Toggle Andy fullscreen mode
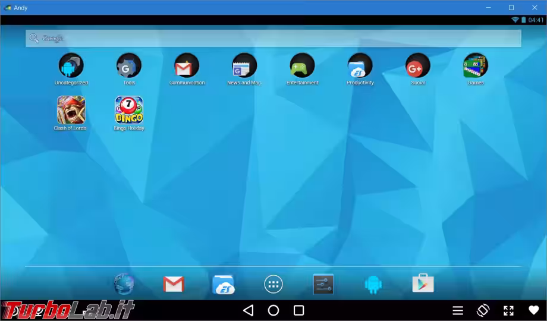This screenshot has height=321, width=547. tap(508, 310)
